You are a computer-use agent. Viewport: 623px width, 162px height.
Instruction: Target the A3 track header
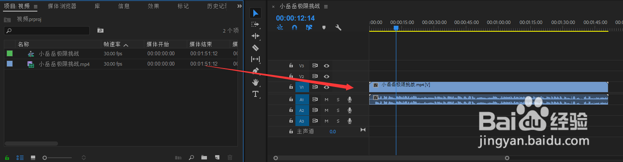point(302,121)
